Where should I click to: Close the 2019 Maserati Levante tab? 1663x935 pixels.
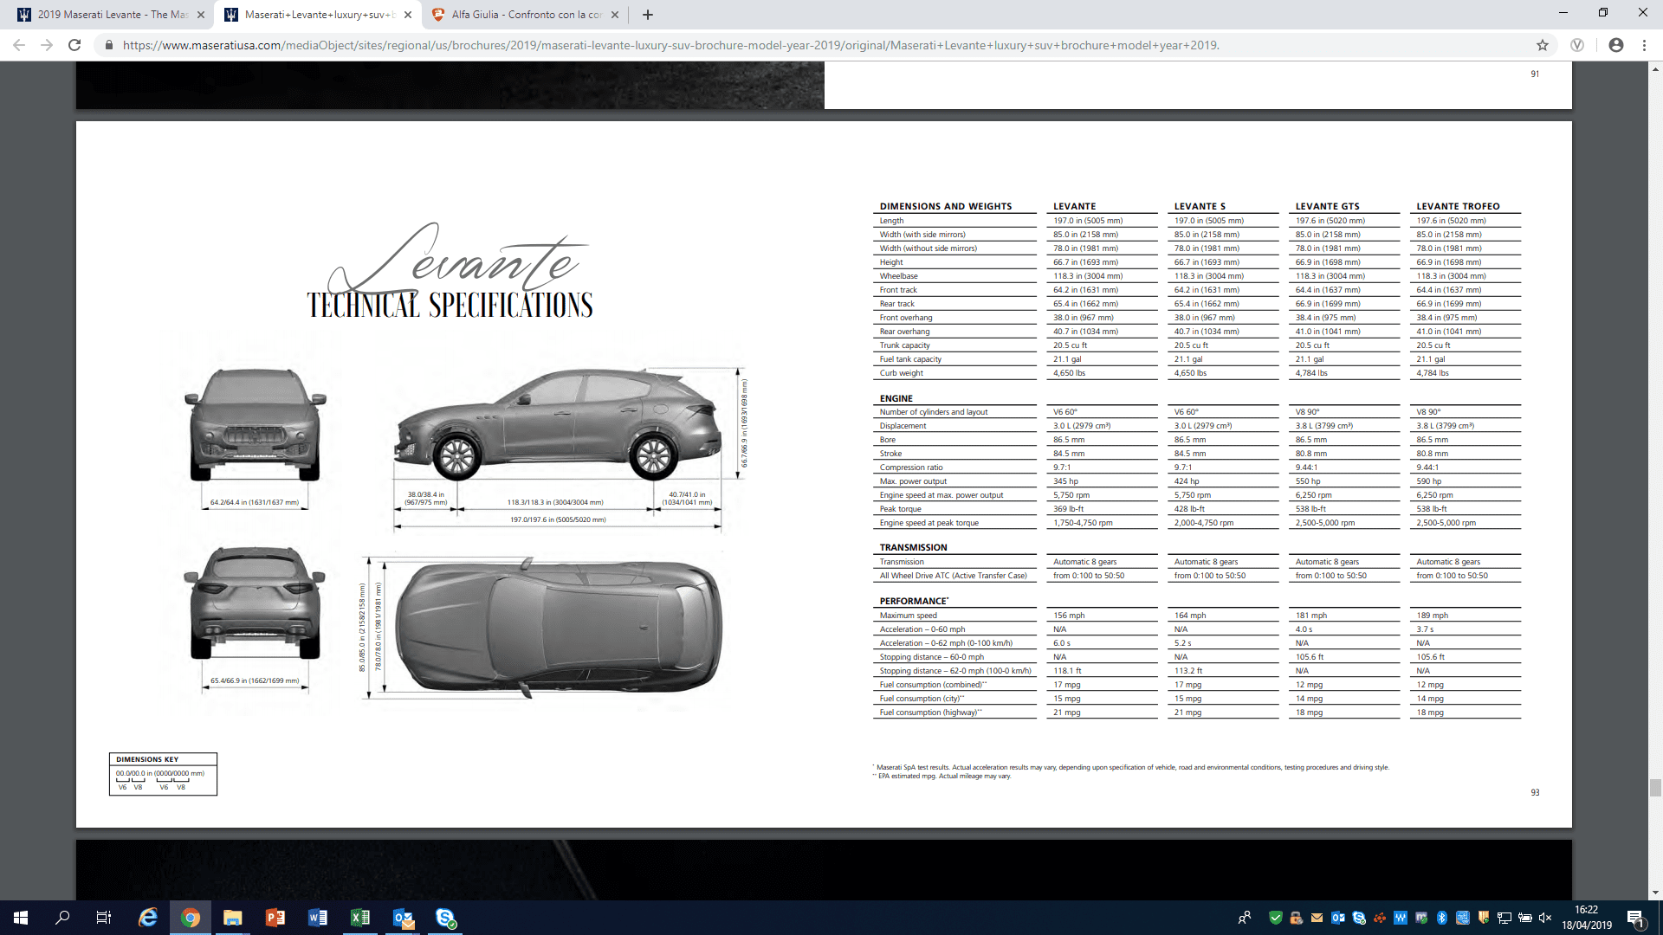[201, 15]
